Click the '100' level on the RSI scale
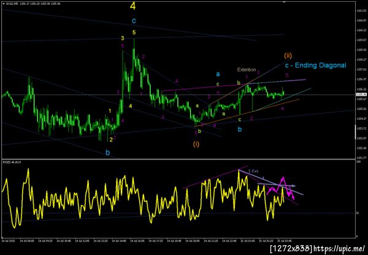 coord(358,162)
